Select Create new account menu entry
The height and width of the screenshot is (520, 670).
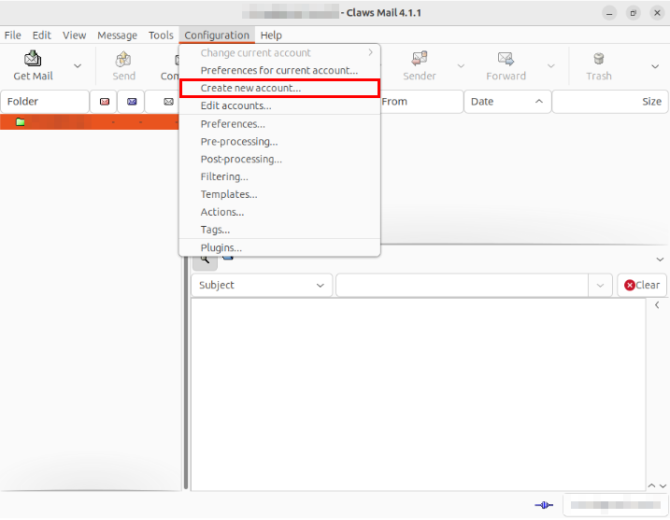tap(279, 89)
